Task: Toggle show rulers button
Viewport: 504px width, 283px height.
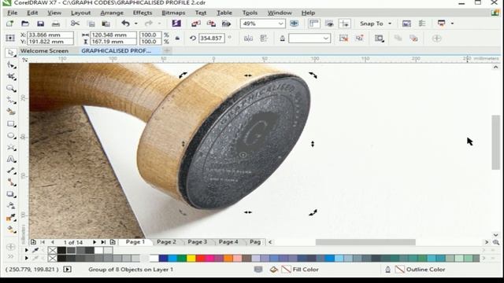Action: (x=313, y=24)
